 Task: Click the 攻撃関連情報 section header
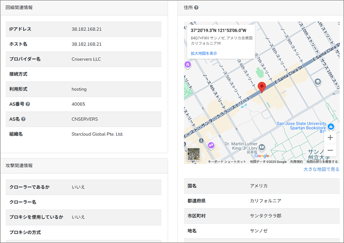[19, 165]
